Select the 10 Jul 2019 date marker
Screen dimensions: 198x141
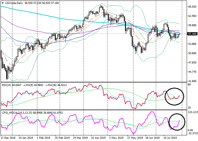(171, 138)
